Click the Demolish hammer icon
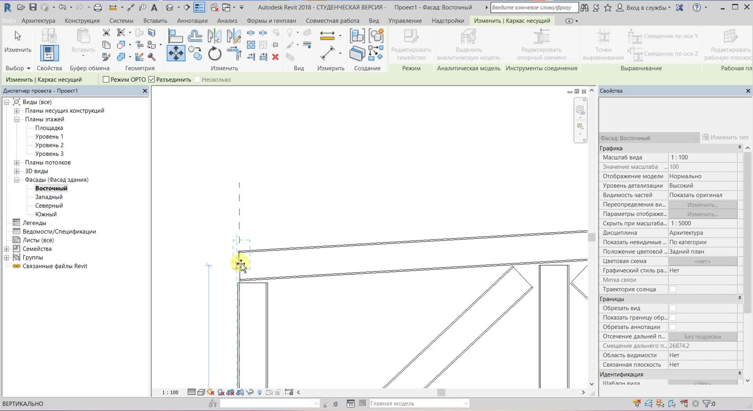The height and width of the screenshot is (411, 753). tap(152, 57)
